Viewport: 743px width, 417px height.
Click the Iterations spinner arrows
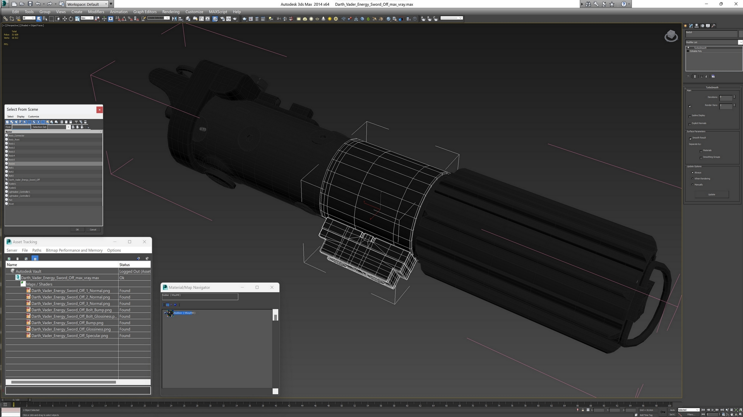tap(734, 97)
